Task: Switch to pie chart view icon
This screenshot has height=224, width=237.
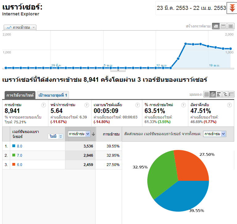Action: point(213,94)
